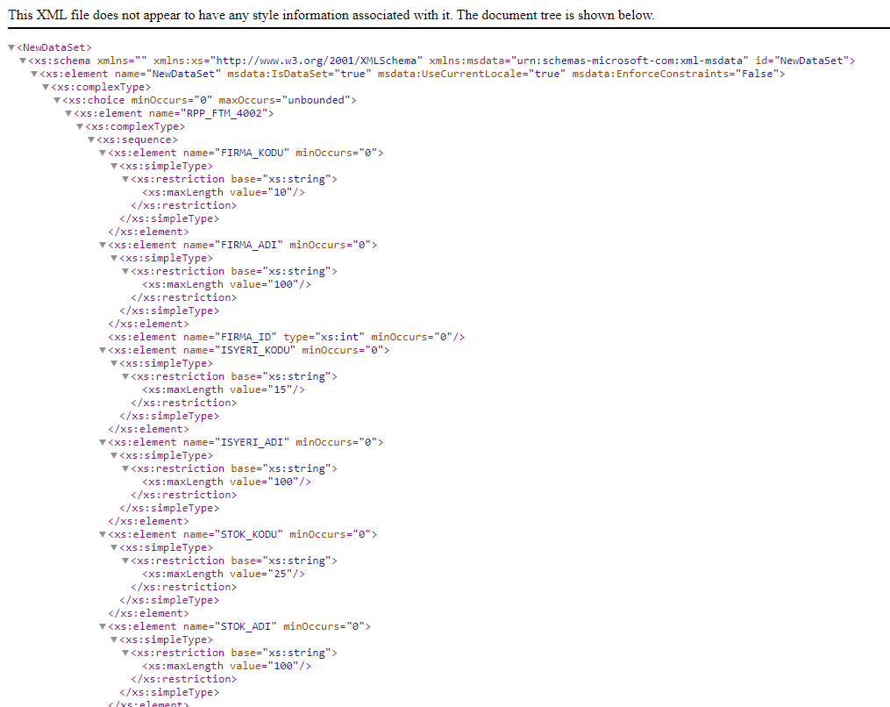Image resolution: width=890 pixels, height=707 pixels.
Task: Click the maxLength value="15" line
Action: coord(224,389)
